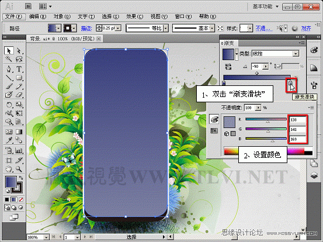Open opacity 100 slider arrow
Screen dimensions: 323x242
coord(258,108)
